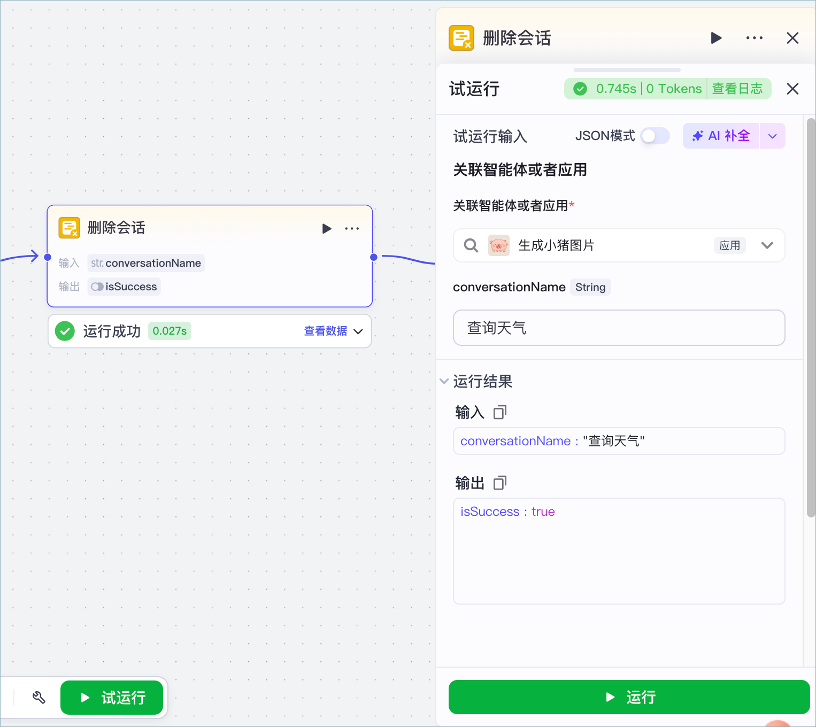Select the 删除会话 node title on canvas

coord(116,228)
